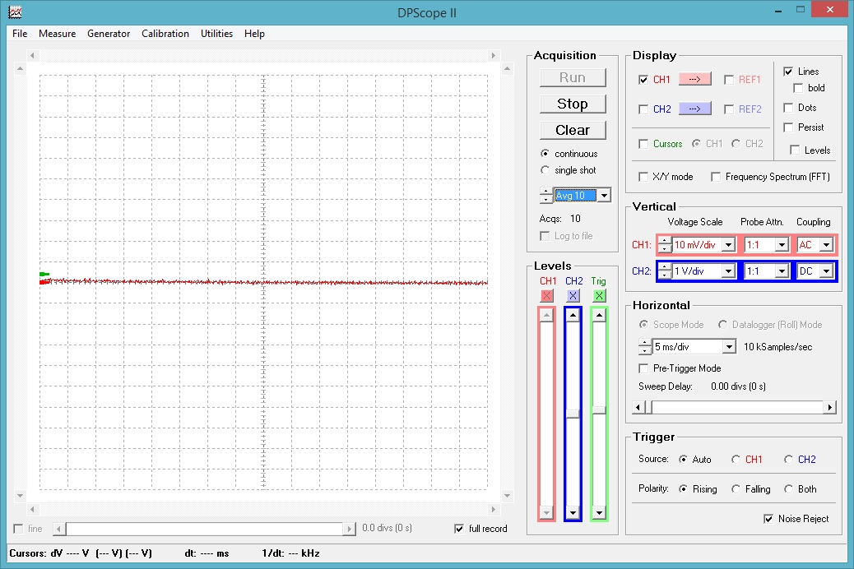Toggle the full record checkbox
854x569 pixels.
(x=459, y=529)
